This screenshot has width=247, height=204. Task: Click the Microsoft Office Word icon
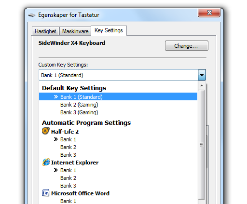46,193
